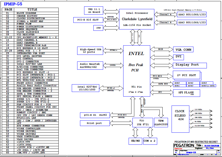Click the 2* PCI SLOT block
This screenshot has height=157, width=222.
coord(187,75)
